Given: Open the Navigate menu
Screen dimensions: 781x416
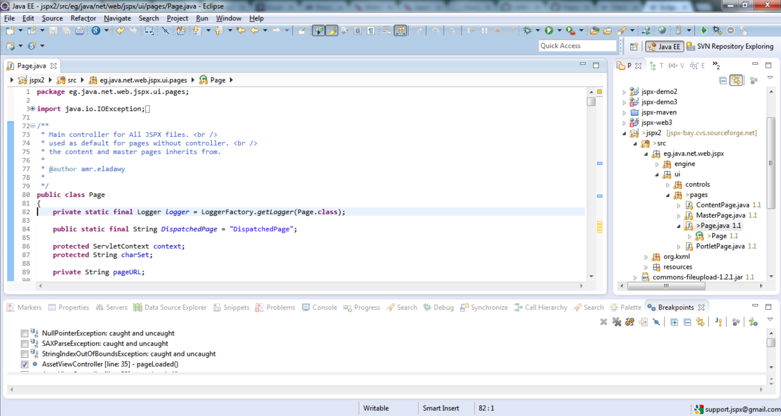Looking at the screenshot, I should pyautogui.click(x=117, y=18).
